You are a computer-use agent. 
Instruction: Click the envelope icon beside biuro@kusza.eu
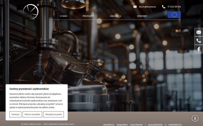pos(135,7)
